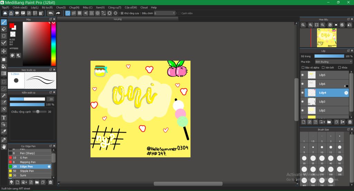Enable the radial snap guide icon

point(91,13)
